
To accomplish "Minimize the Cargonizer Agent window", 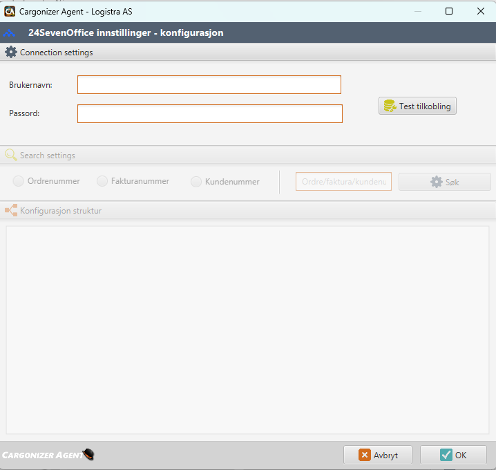I will 418,11.
